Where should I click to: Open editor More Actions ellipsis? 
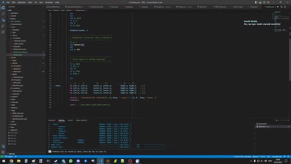click(x=288, y=7)
